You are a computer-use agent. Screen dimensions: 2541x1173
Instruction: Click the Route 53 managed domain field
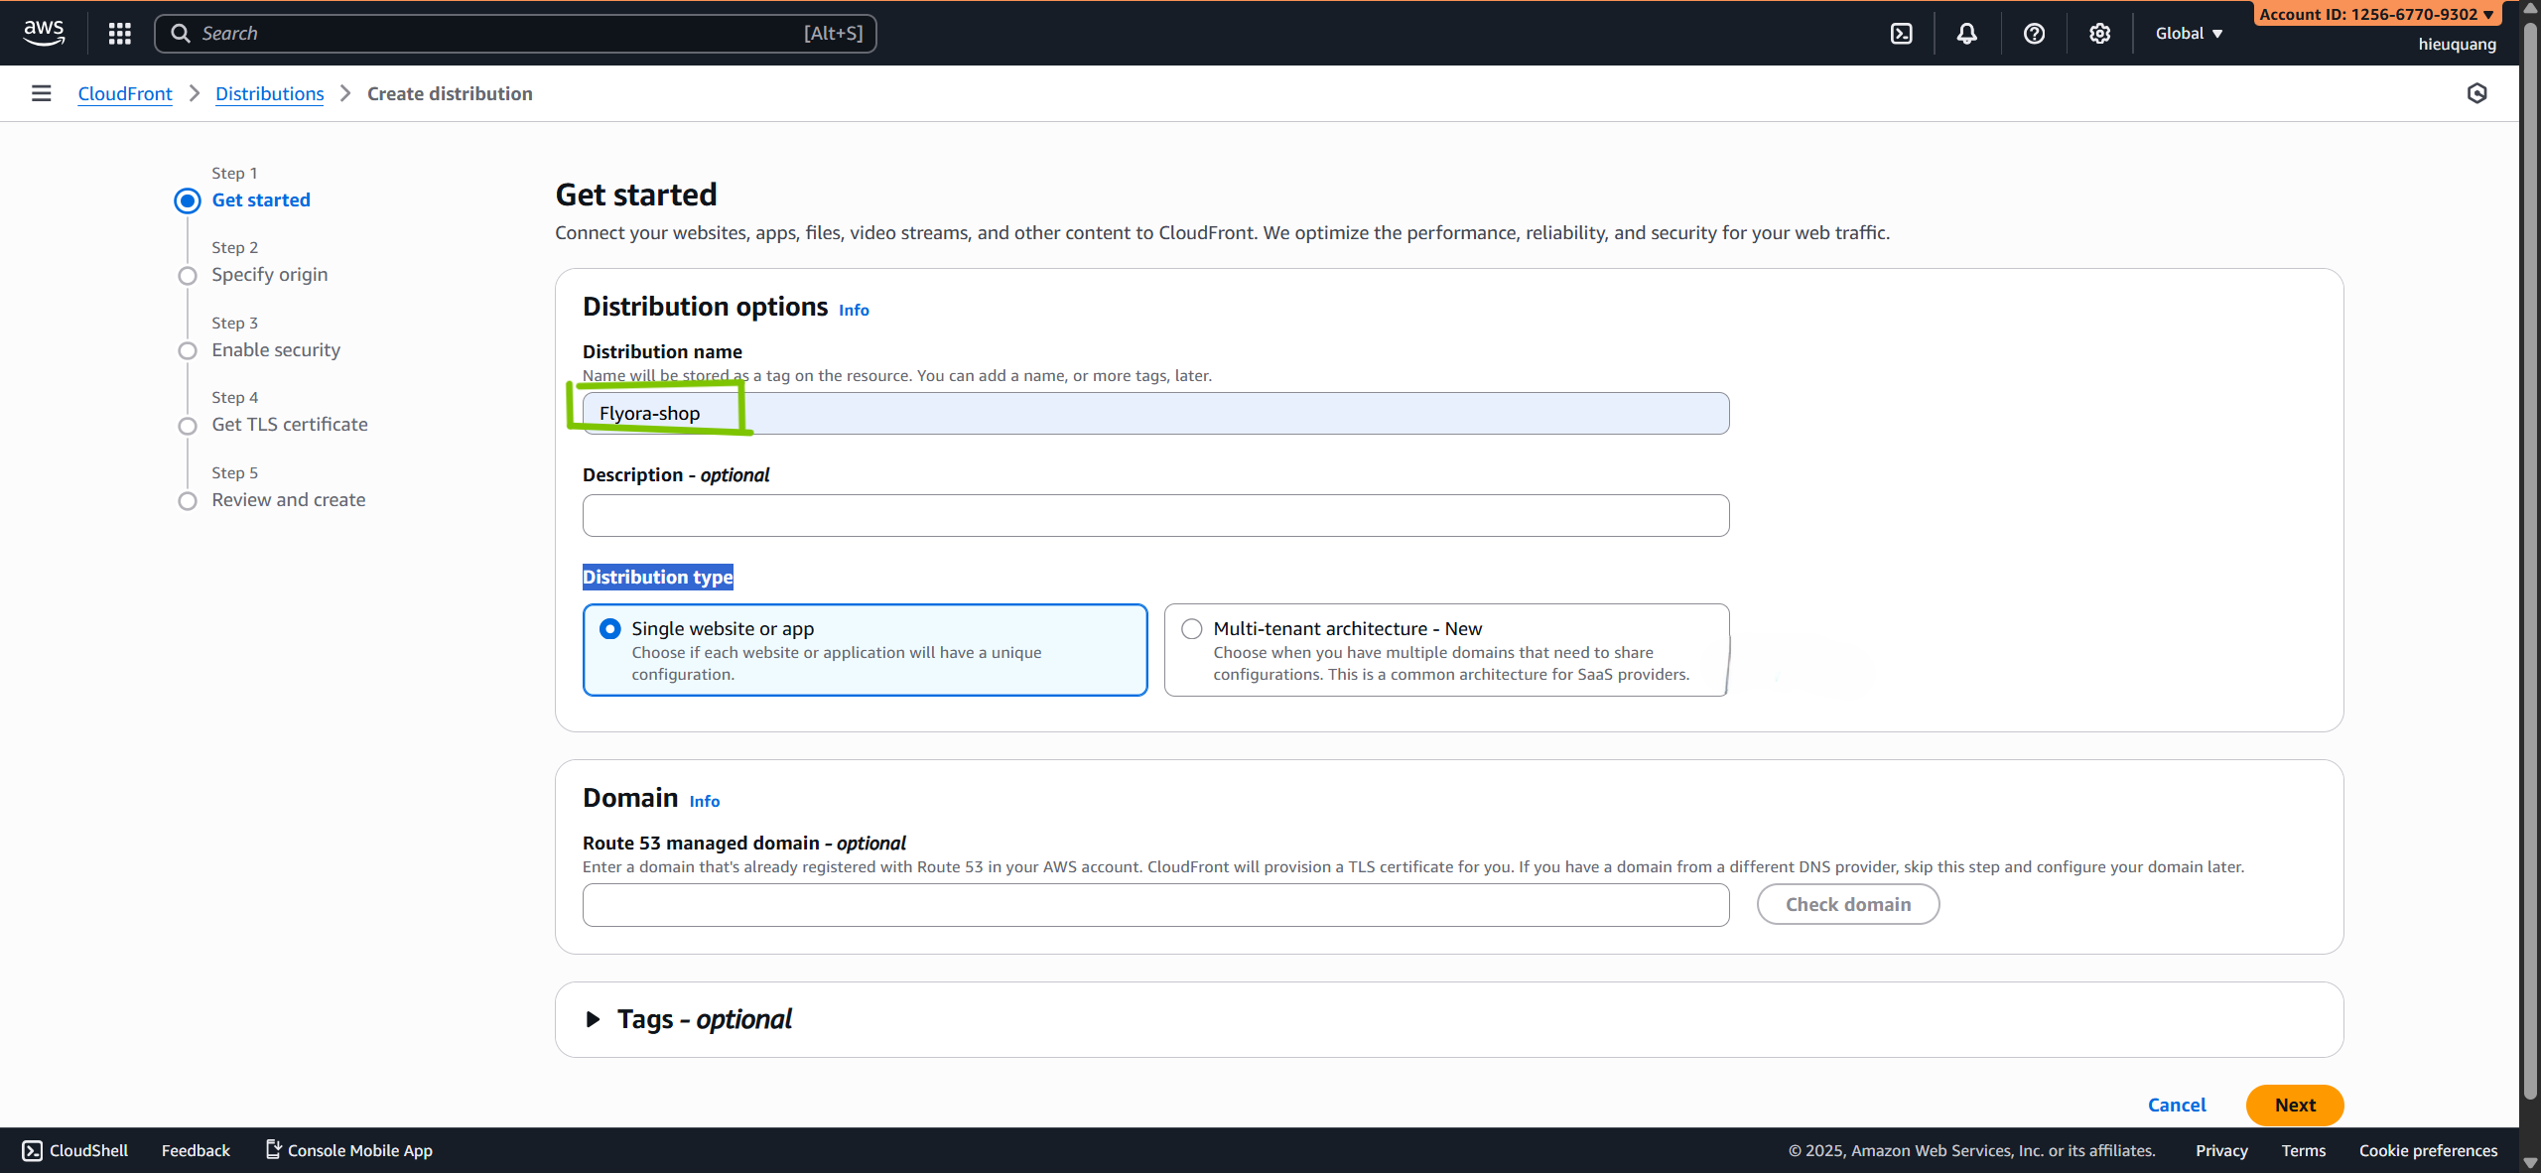[x=1155, y=905]
